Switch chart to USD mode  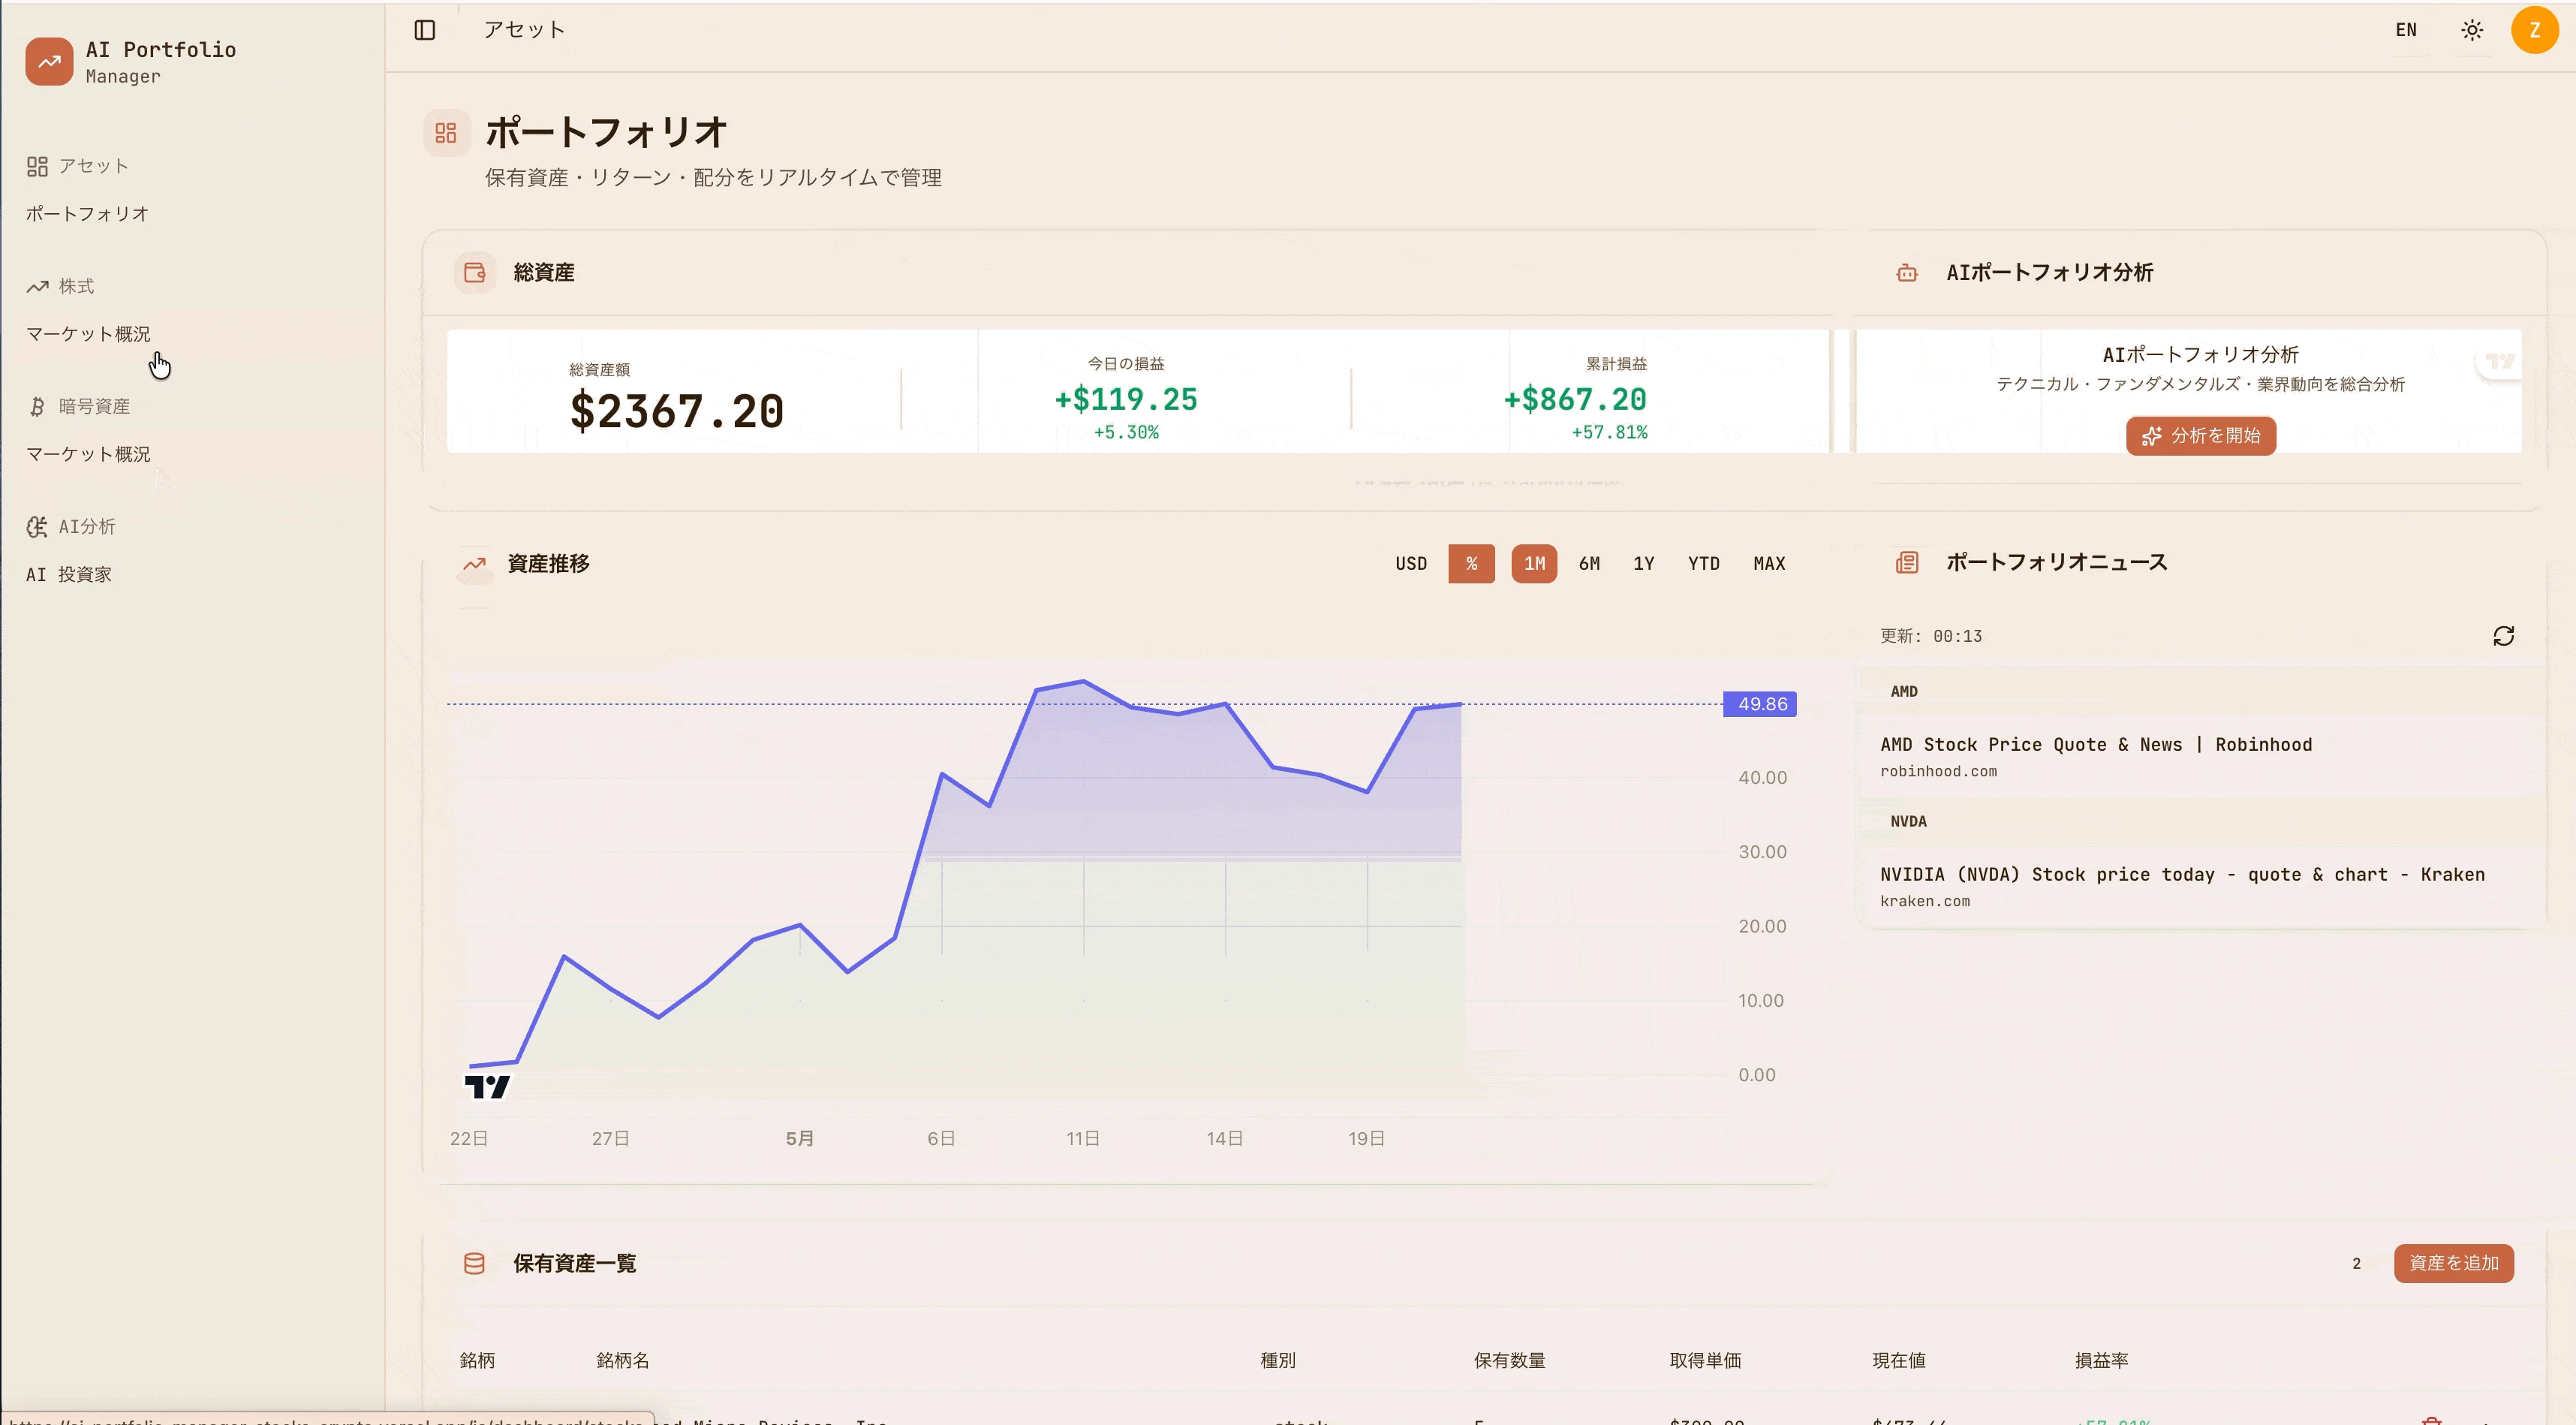(1411, 564)
